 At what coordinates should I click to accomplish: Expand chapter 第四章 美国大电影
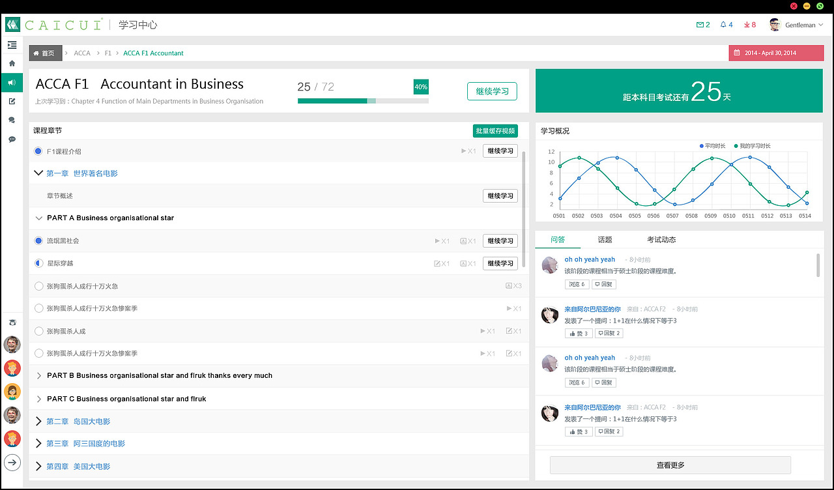click(39, 467)
